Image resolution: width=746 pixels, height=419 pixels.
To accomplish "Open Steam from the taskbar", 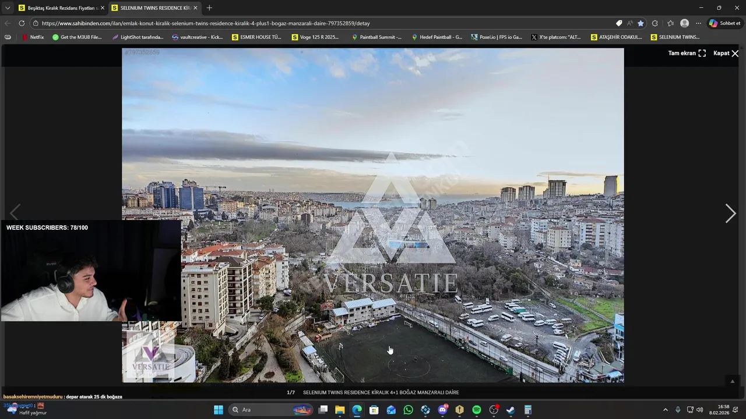I will [x=511, y=410].
